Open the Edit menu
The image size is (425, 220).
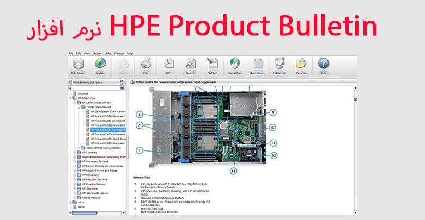point(78,54)
